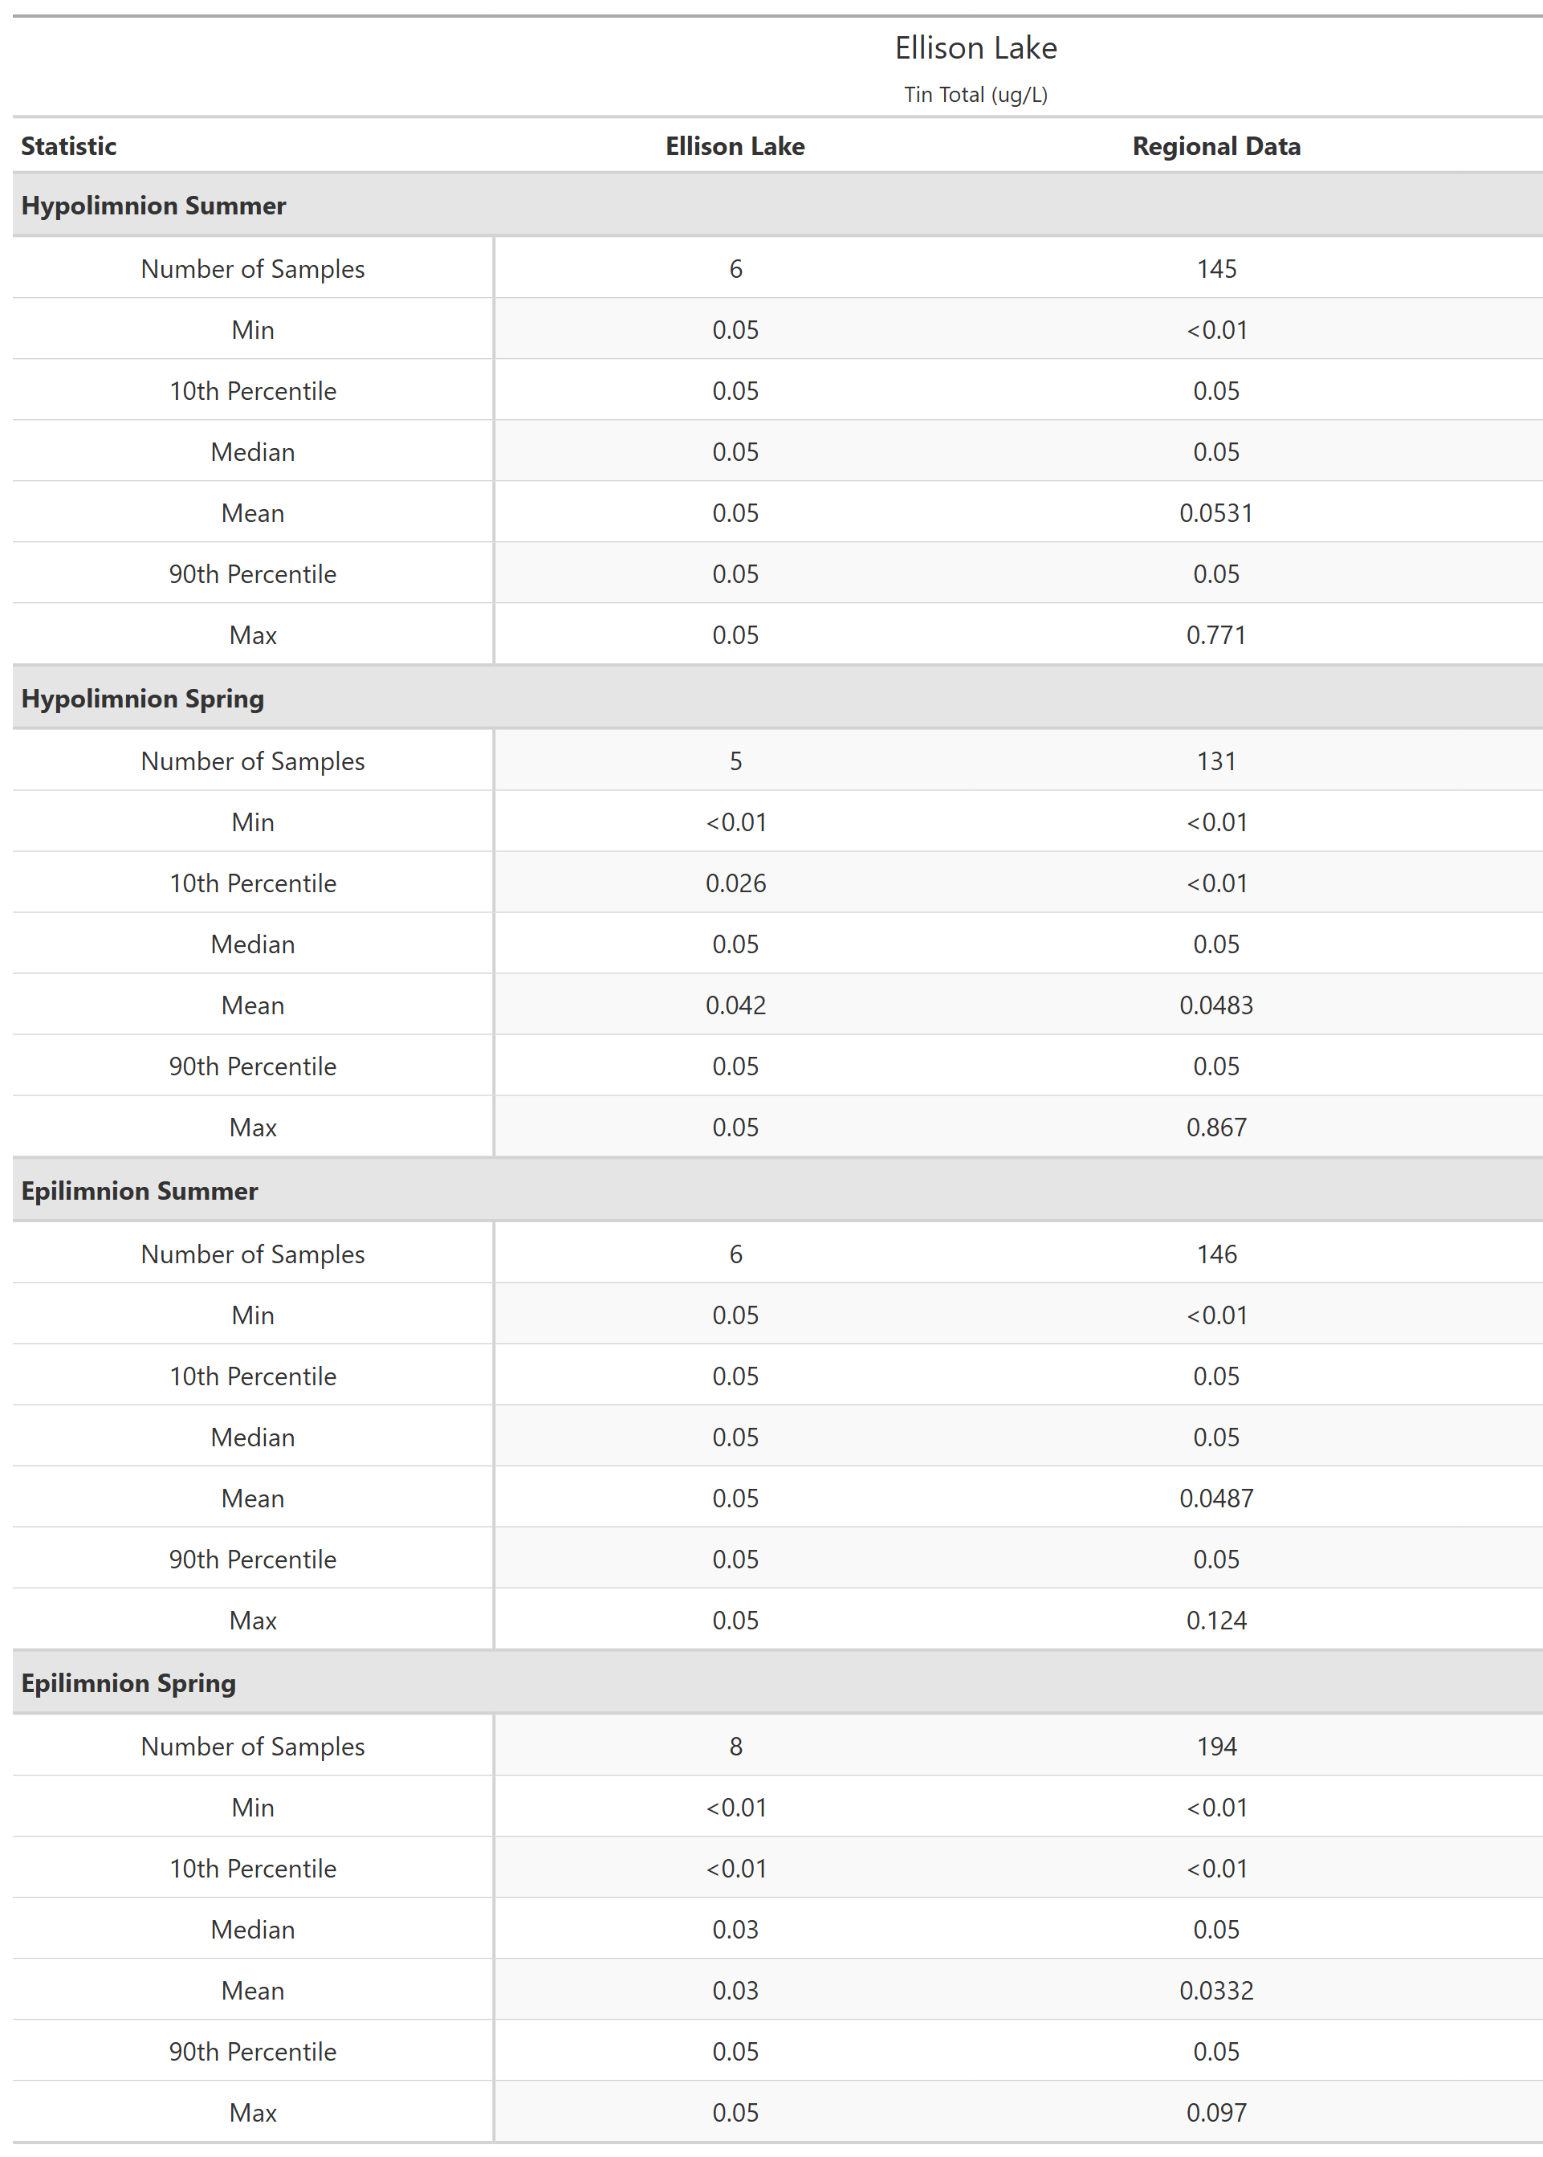
Task: Click the 10th percentile value 0.026
Action: pos(735,883)
